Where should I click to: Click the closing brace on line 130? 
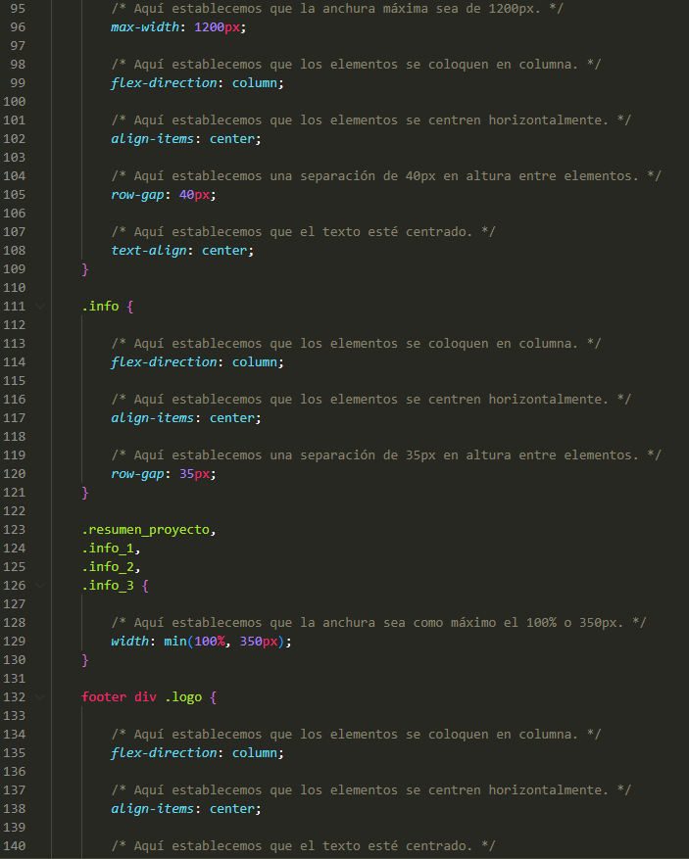click(x=85, y=660)
